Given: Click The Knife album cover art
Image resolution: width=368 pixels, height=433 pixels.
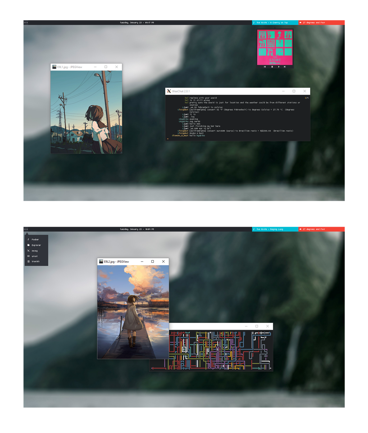Looking at the screenshot, I should tap(275, 47).
